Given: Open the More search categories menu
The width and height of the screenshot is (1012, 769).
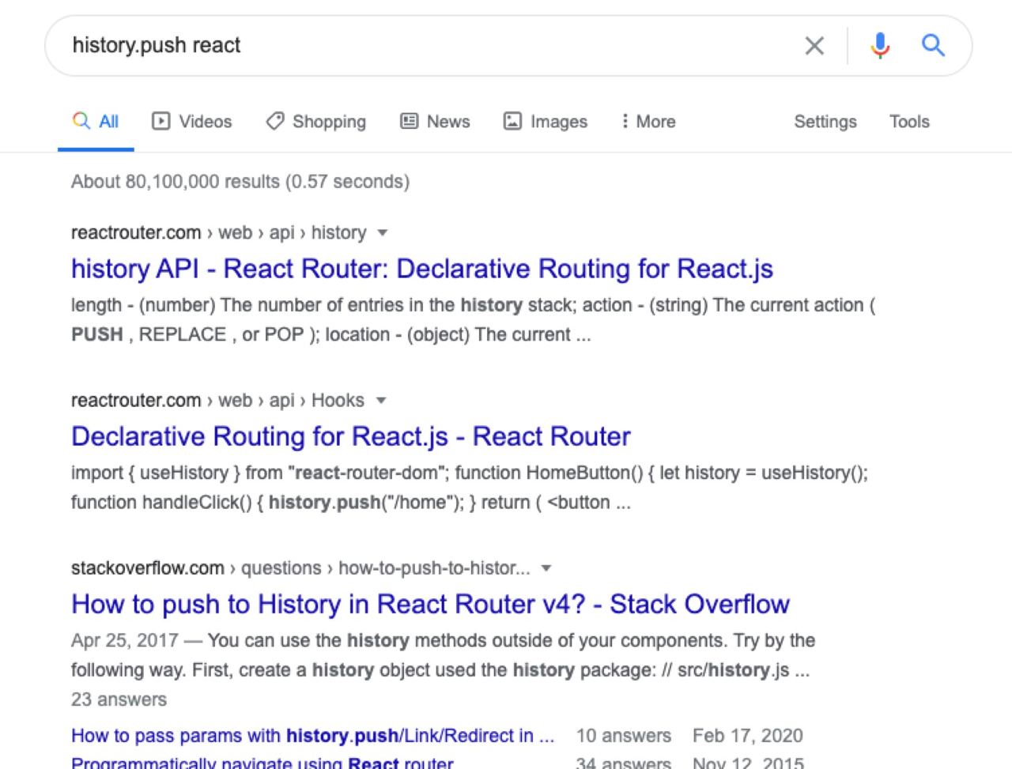Looking at the screenshot, I should (648, 122).
